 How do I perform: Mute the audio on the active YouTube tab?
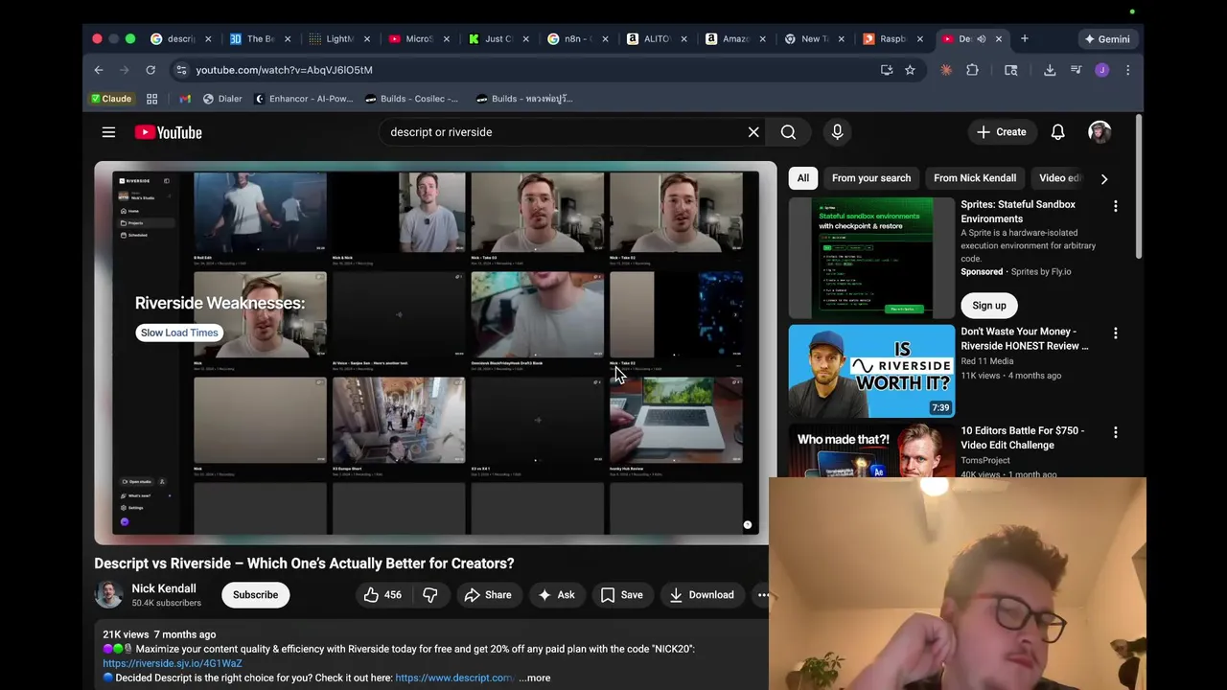[981, 39]
